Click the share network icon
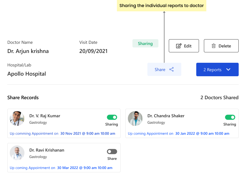Screen dimensions: 246x184 pos(172,69)
